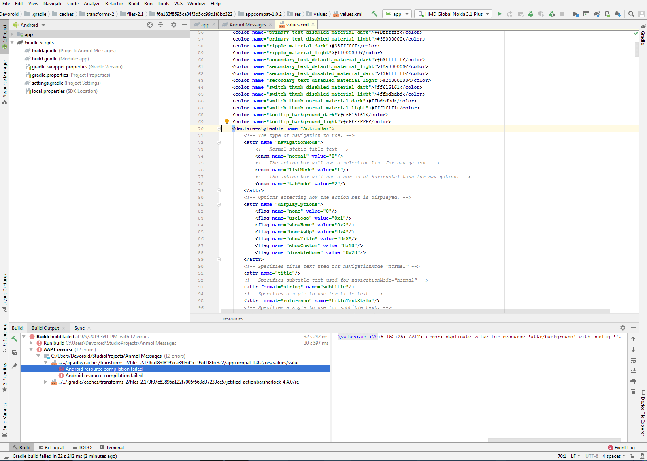Fold the declare-styleable block at line 70

click(219, 129)
